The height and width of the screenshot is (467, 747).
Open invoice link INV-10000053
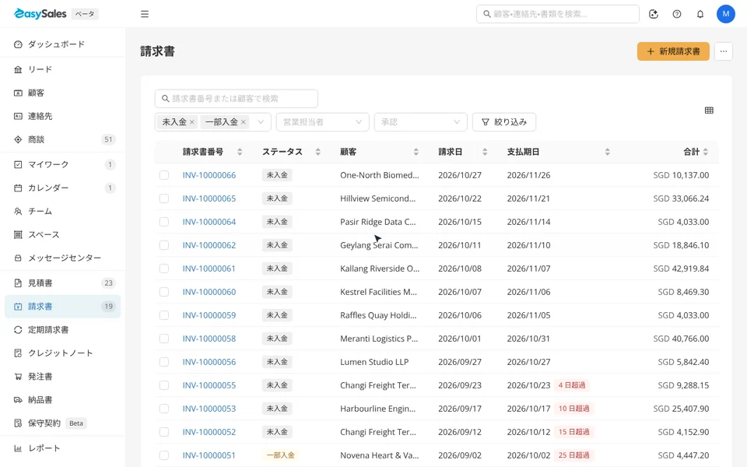[x=209, y=409]
